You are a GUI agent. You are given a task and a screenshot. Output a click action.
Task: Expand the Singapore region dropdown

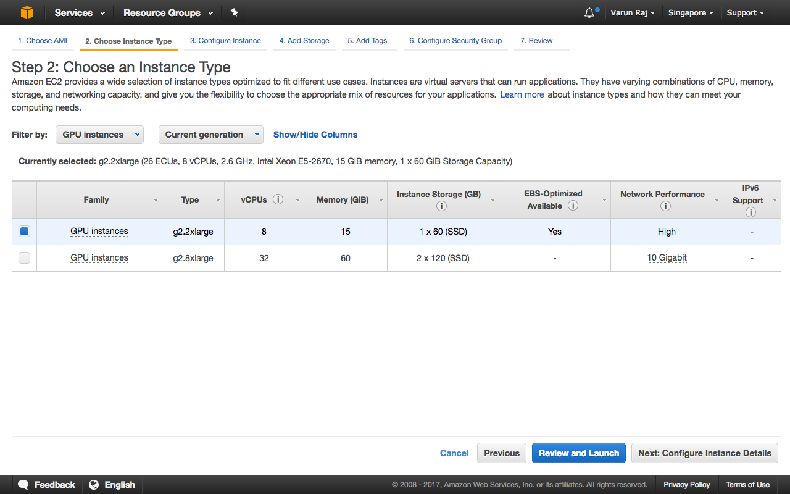tap(691, 13)
